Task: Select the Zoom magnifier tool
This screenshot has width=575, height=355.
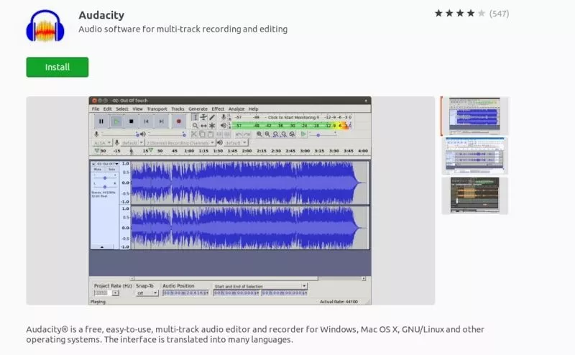Action: 195,126
